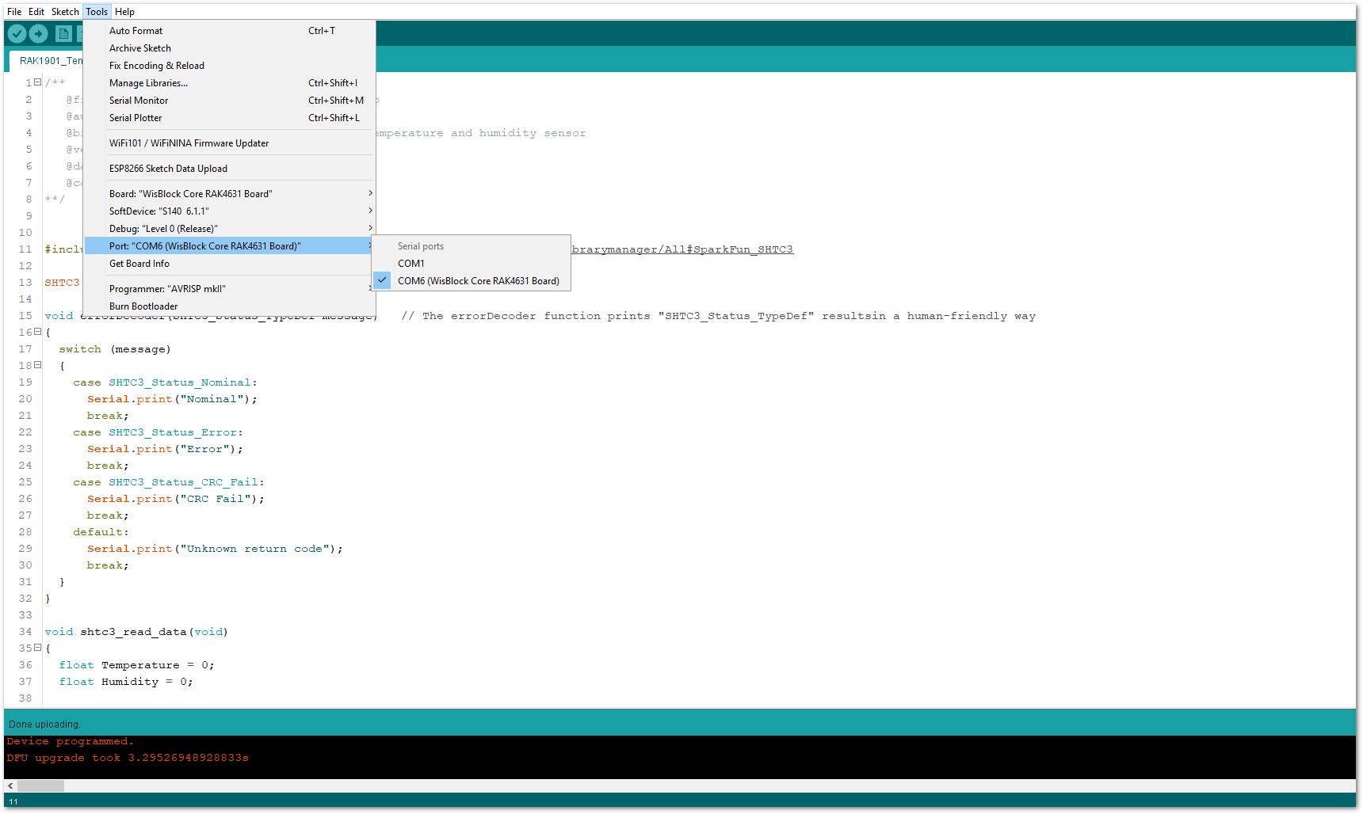Image resolution: width=1363 pixels, height=814 pixels.
Task: Select checked COM6 WisBlock port entry
Action: tap(472, 281)
